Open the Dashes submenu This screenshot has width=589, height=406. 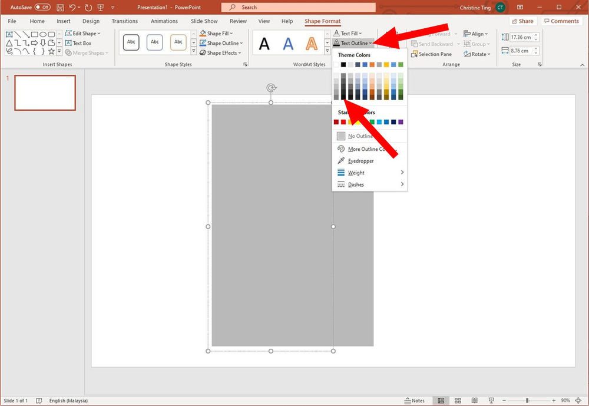[x=355, y=184]
